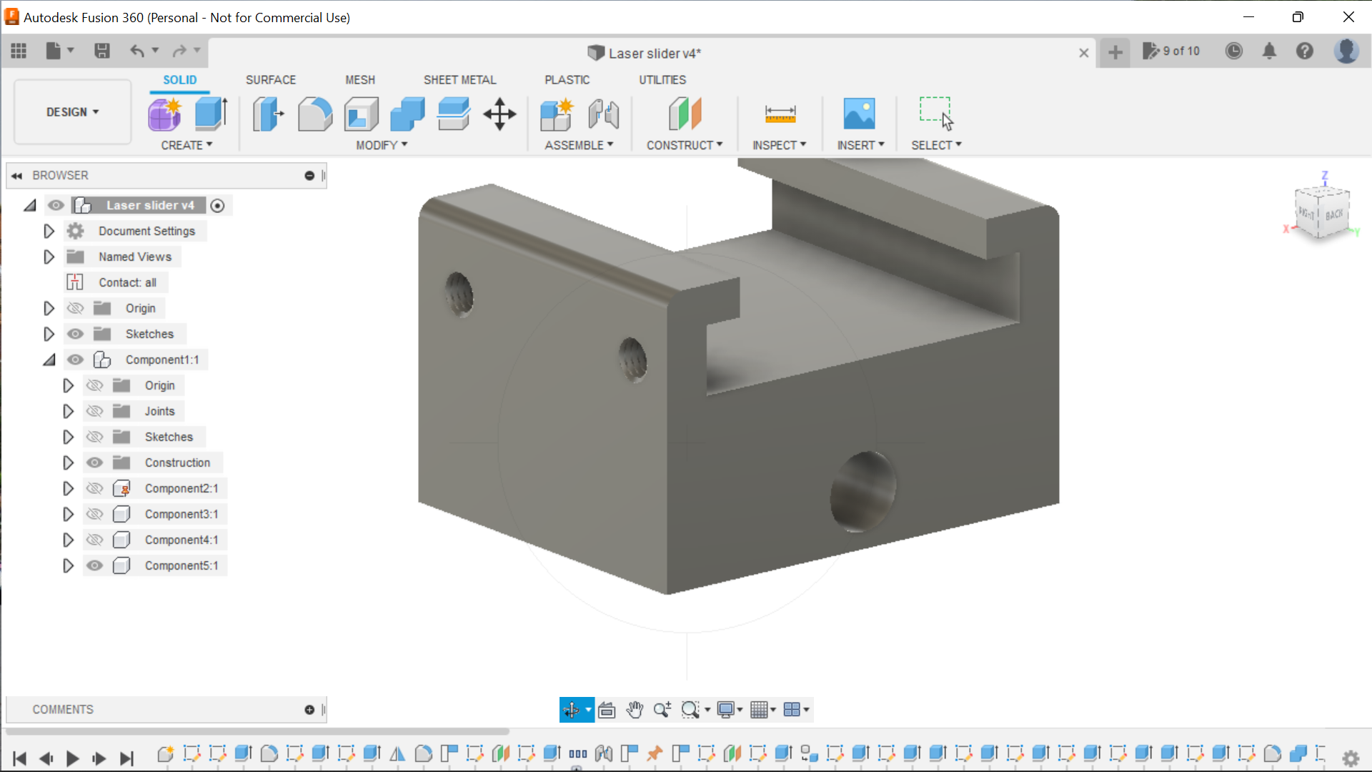The width and height of the screenshot is (1372, 772).
Task: Expand the Named Views node
Action: [x=49, y=257]
